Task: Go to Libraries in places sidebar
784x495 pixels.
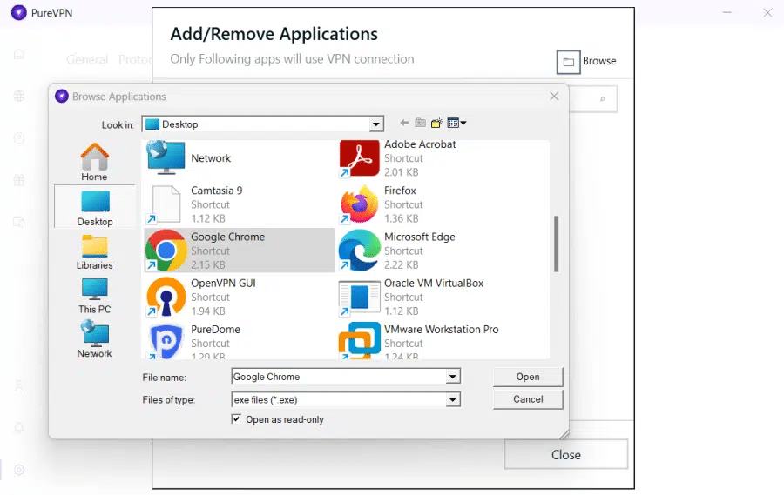Action: pyautogui.click(x=94, y=252)
